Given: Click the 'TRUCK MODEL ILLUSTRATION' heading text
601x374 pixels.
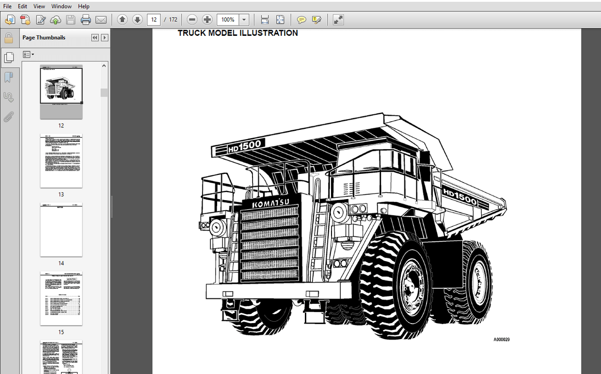Looking at the screenshot, I should click(237, 33).
